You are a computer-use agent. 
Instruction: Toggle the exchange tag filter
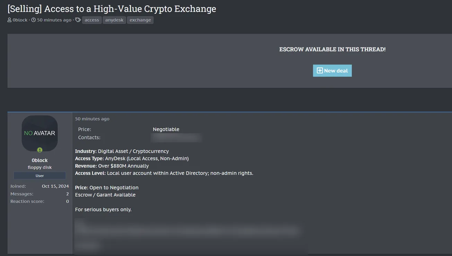[x=140, y=20]
